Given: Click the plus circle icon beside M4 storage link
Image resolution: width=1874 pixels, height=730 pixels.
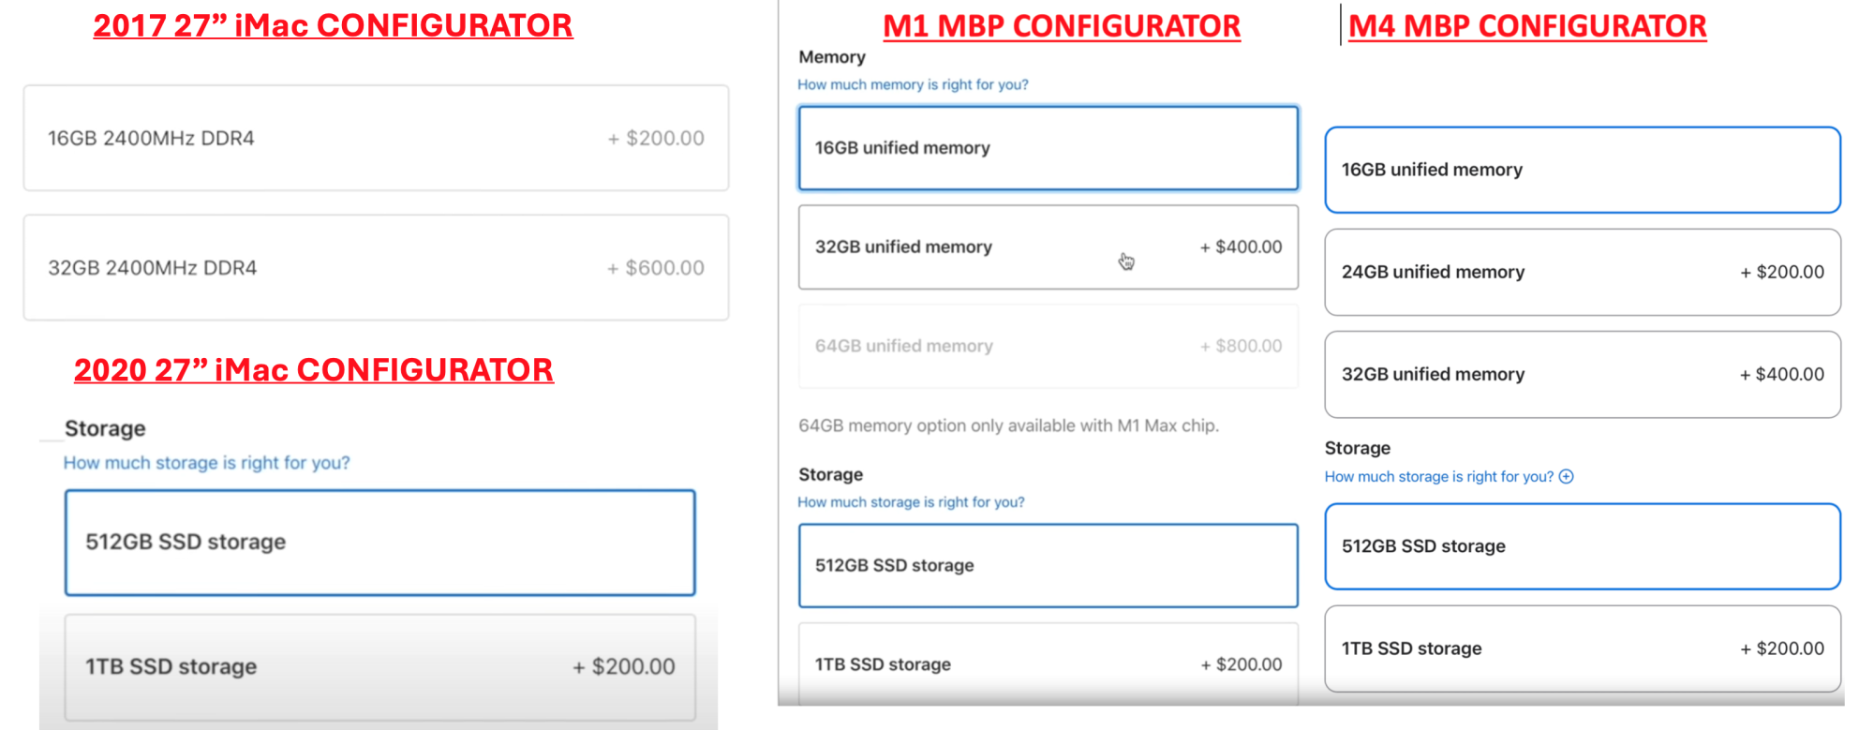Looking at the screenshot, I should 1567,477.
